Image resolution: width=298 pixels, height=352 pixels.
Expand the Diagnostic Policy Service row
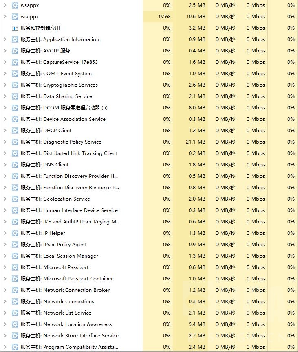pyautogui.click(x=5, y=142)
